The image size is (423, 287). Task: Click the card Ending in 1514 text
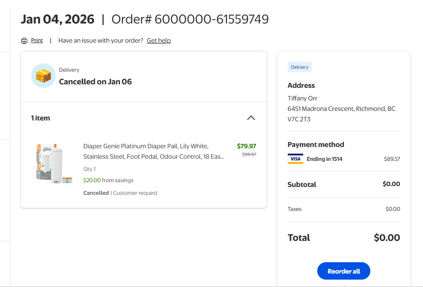coord(324,159)
